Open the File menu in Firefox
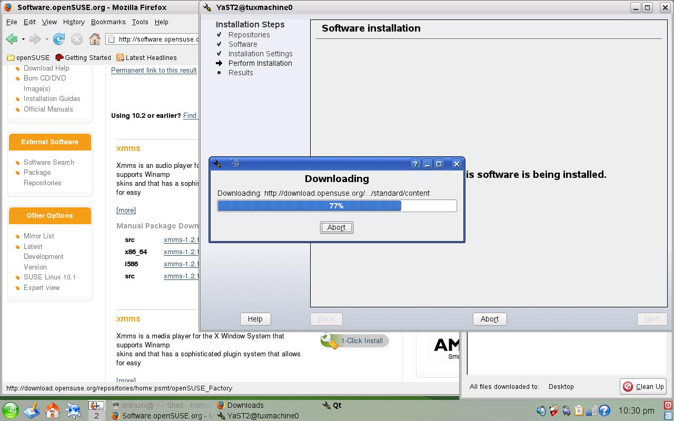Viewport: 674px width, 421px height. tap(12, 22)
